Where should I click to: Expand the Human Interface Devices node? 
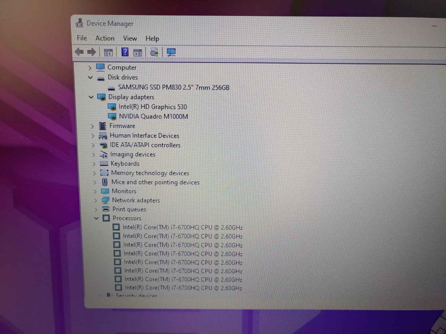[92, 136]
